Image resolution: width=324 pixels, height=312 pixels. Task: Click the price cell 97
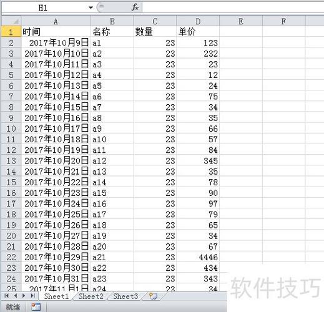pyautogui.click(x=198, y=203)
